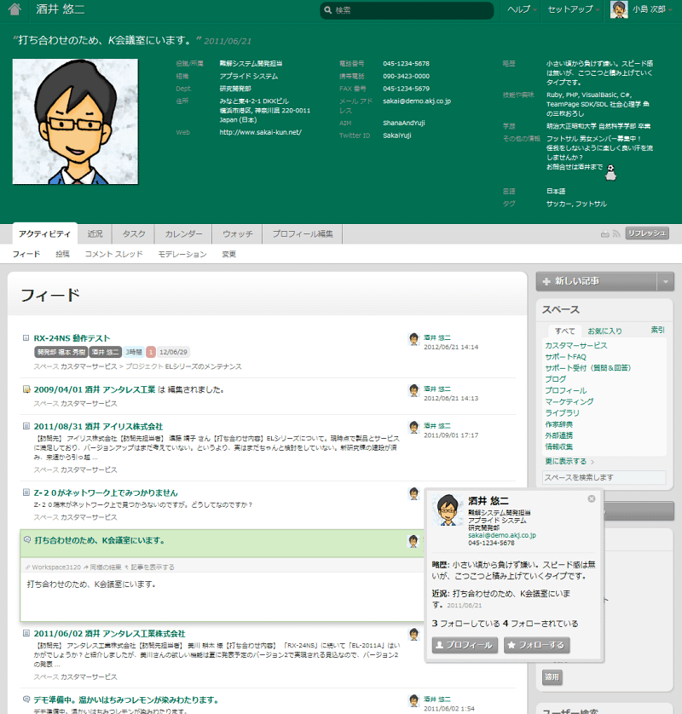This screenshot has width=682, height=714.
Task: Open the arrow next to 新しい記事
Action: [x=665, y=281]
